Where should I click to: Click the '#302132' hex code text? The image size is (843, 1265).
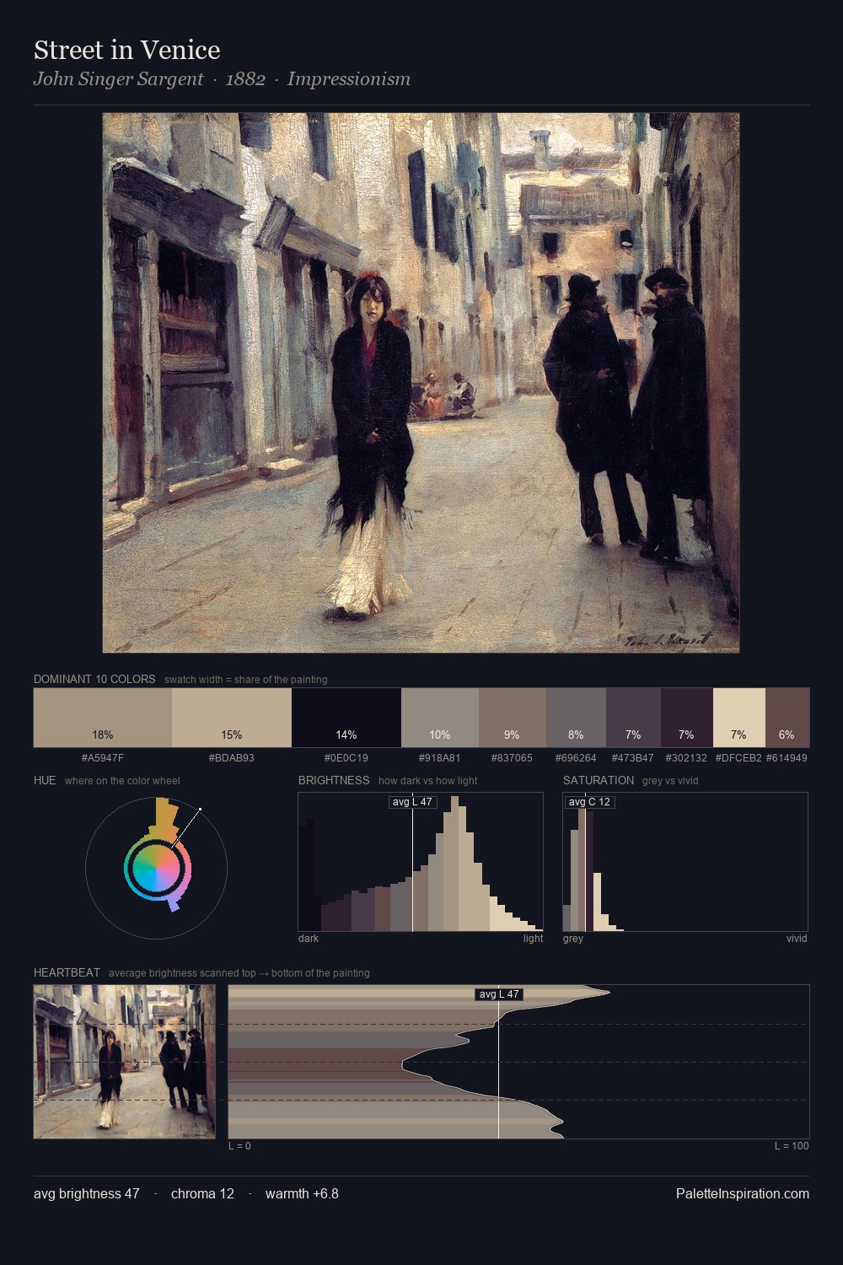pos(687,758)
